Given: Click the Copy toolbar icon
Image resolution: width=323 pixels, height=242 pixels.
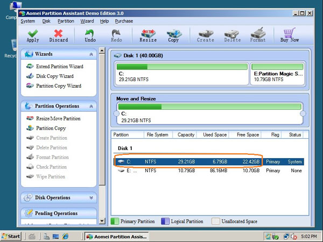Looking at the screenshot, I should coord(173,35).
